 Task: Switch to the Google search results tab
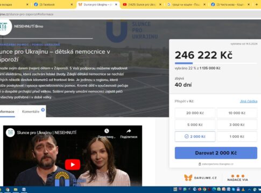click(x=186, y=4)
